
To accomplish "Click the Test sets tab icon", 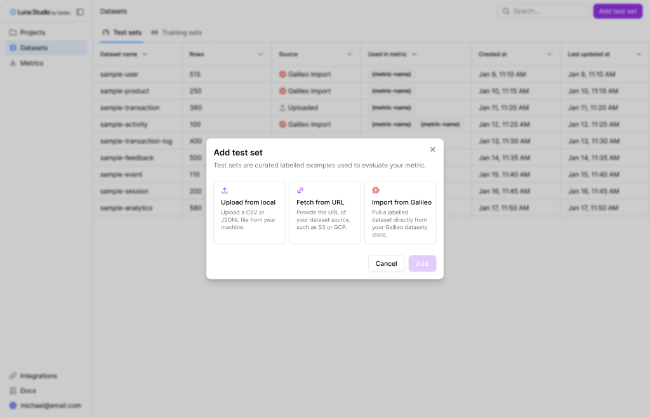I will click(106, 32).
